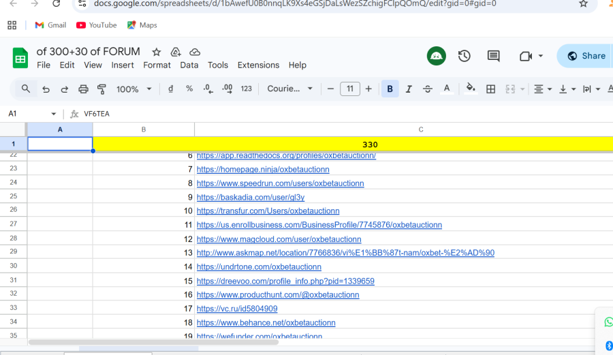Screen dimensions: 613x355
Task: Print the spreadsheet
Action: 83,89
